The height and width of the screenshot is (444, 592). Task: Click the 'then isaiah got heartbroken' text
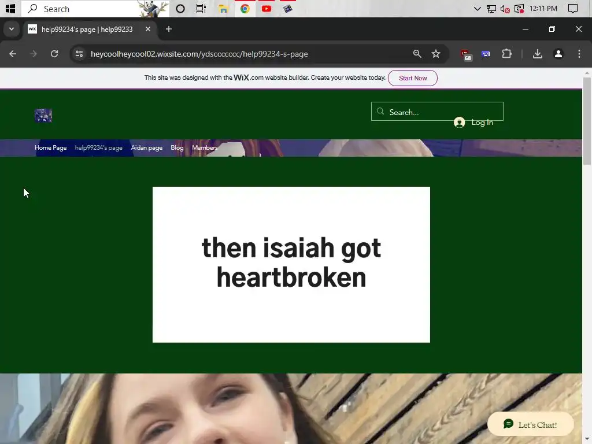pyautogui.click(x=291, y=263)
